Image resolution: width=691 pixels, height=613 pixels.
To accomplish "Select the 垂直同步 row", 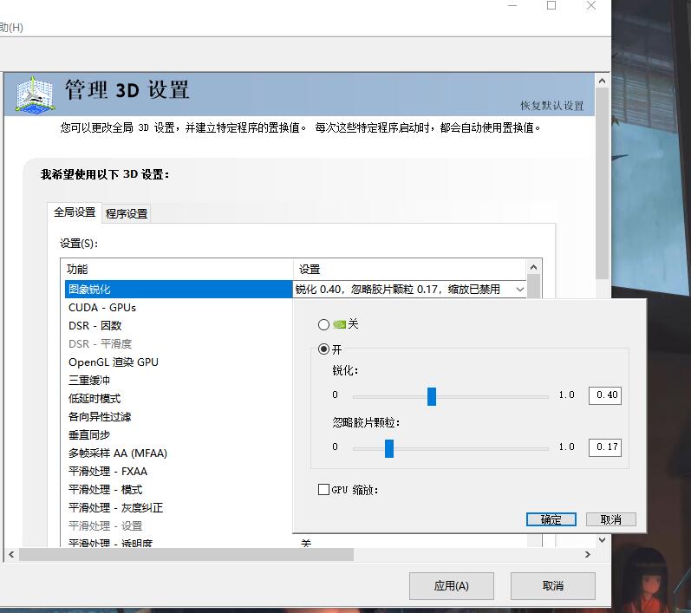I will (179, 435).
